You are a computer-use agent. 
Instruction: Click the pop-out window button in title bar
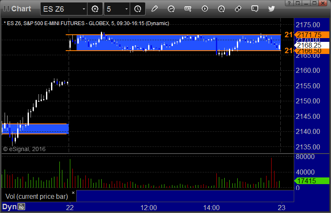298,3
